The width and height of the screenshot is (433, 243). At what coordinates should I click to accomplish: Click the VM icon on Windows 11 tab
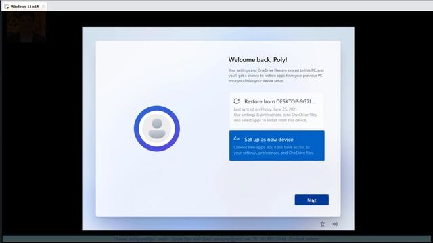click(7, 7)
